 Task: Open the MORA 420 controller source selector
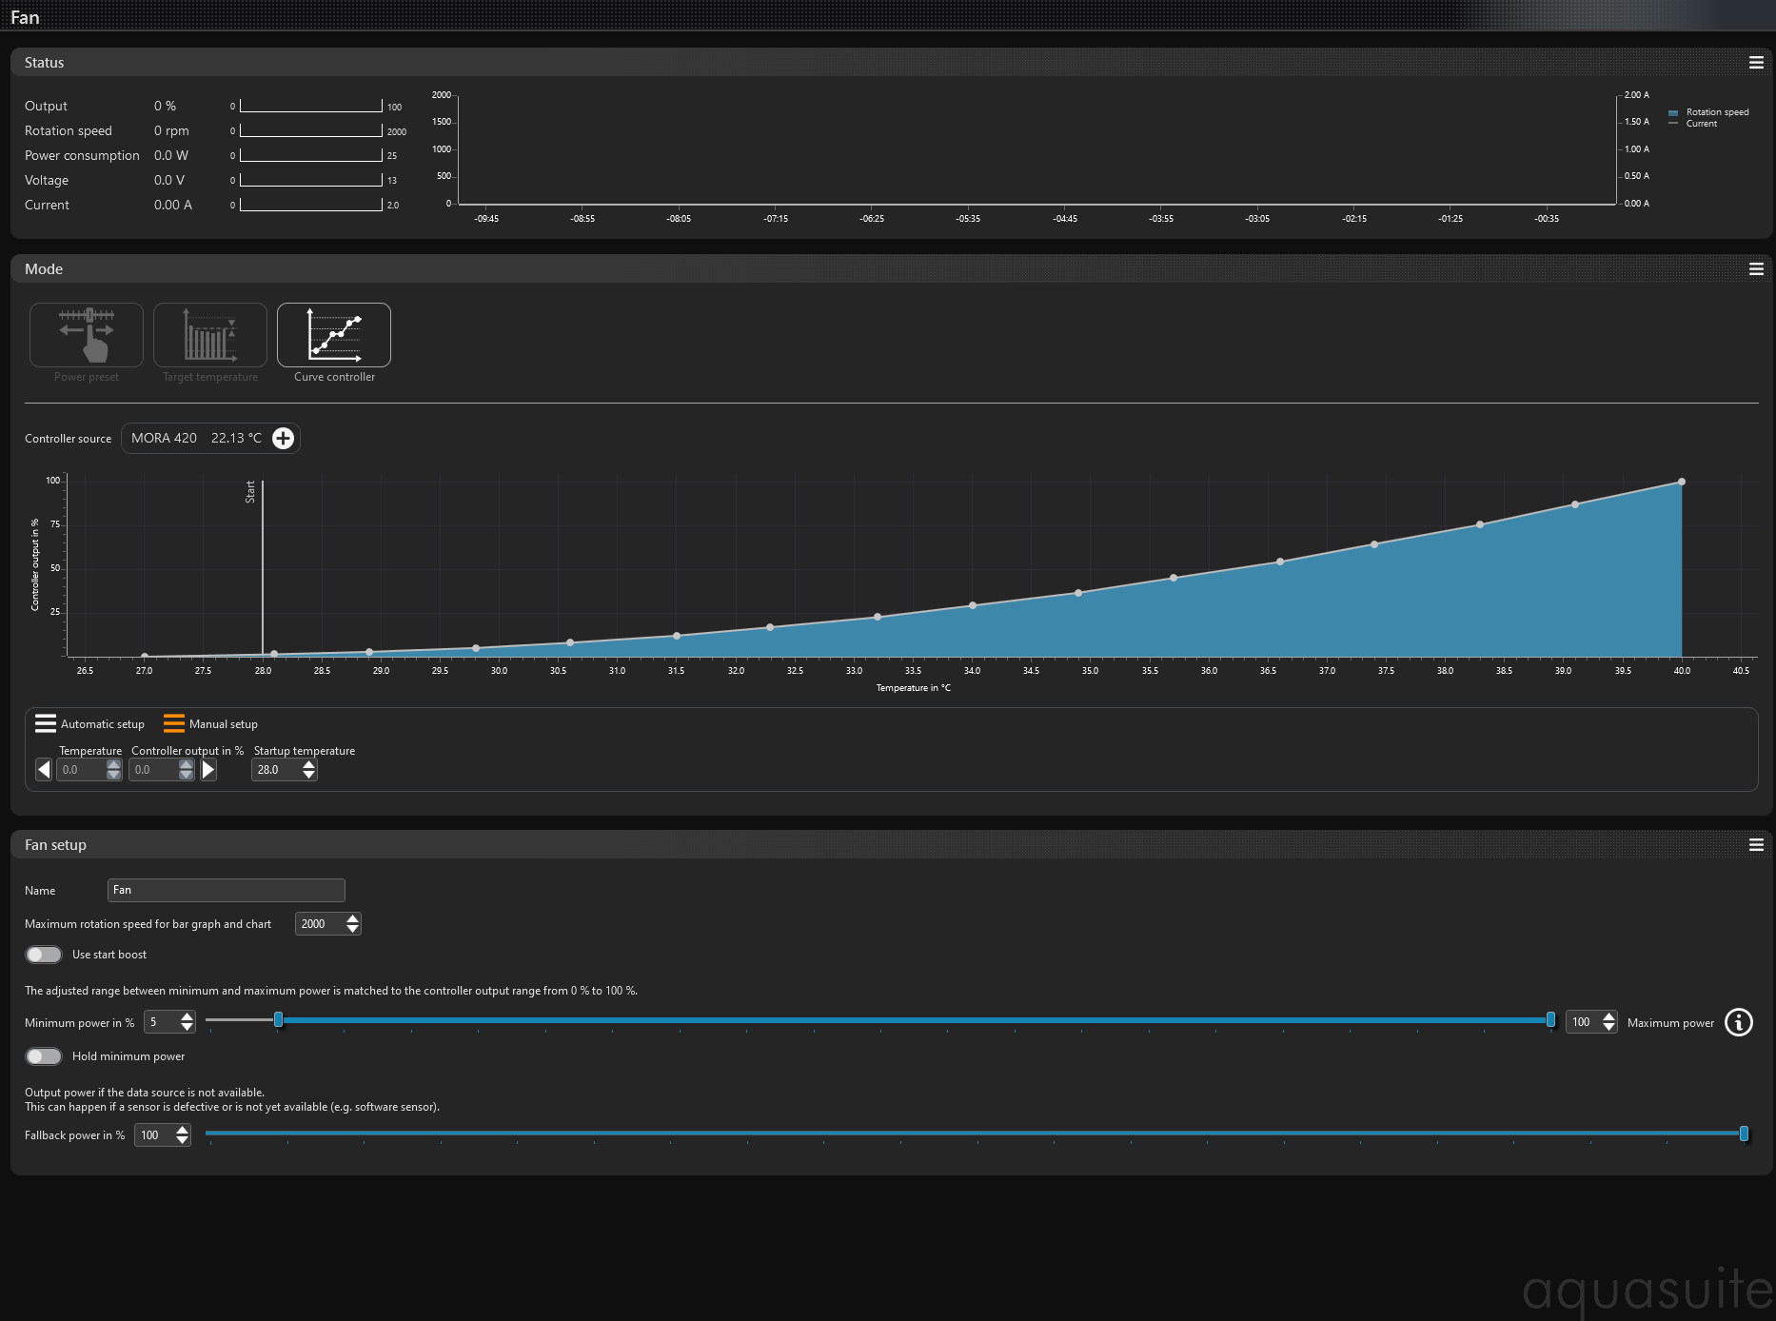(195, 438)
